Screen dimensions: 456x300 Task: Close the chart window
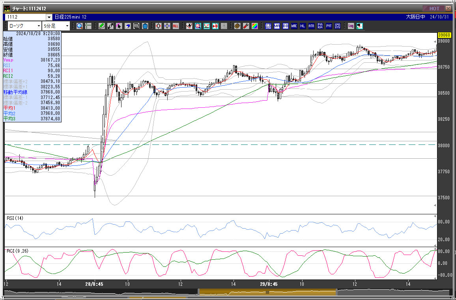tap(448, 8)
